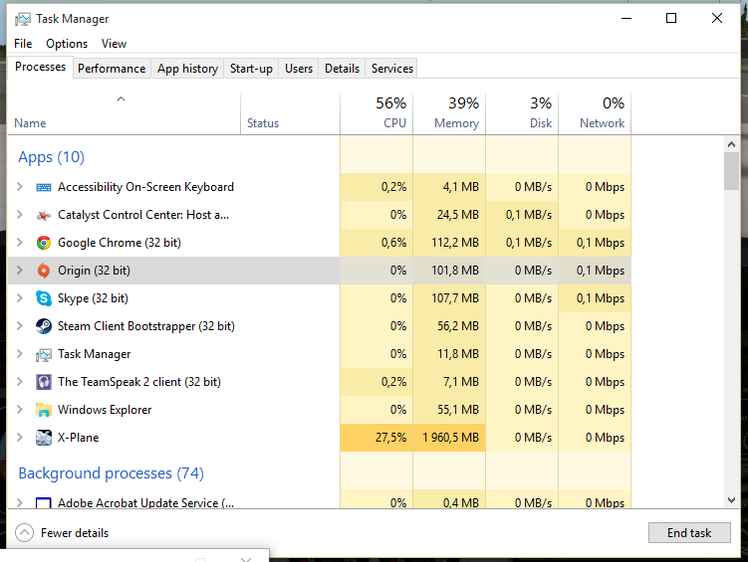Click the Skype icon
748x562 pixels.
[44, 298]
